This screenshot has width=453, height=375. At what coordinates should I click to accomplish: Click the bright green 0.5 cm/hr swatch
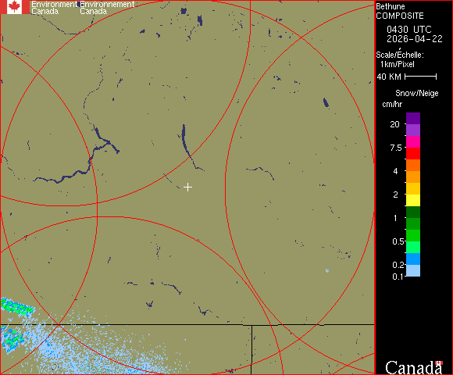[x=413, y=235]
